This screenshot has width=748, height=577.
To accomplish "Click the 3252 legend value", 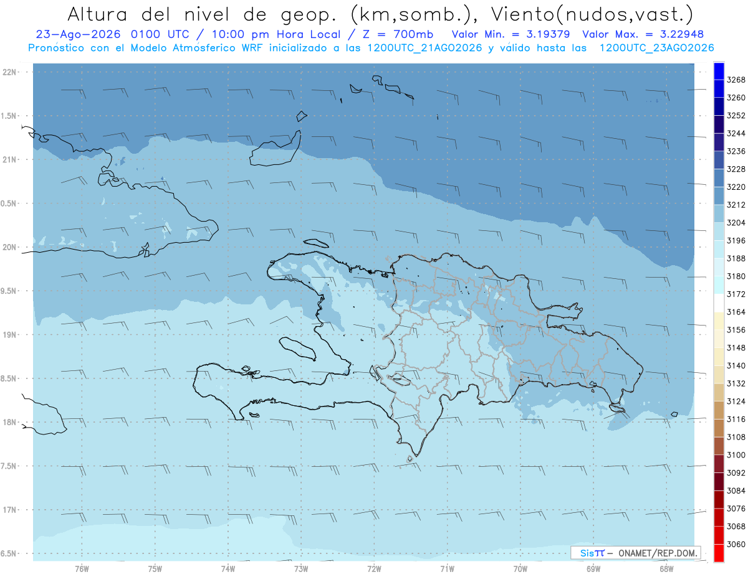I will 736,116.
